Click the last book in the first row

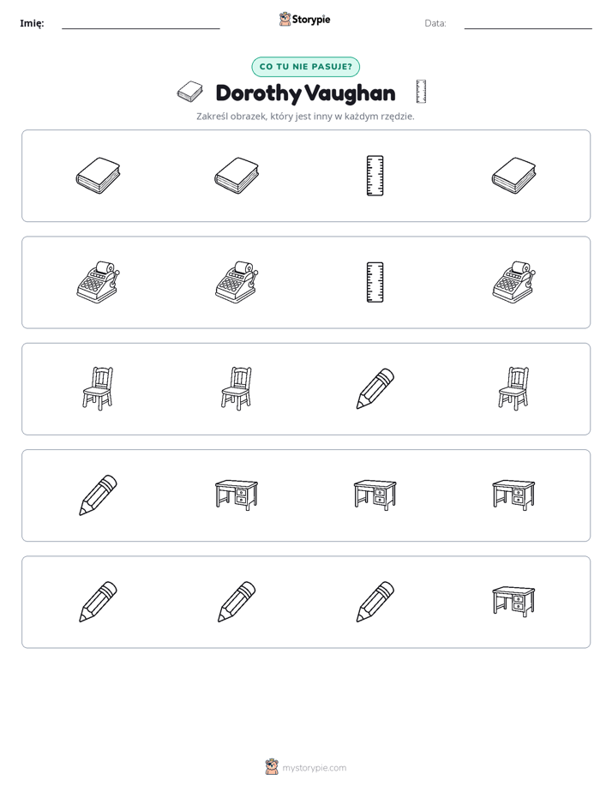tap(513, 175)
